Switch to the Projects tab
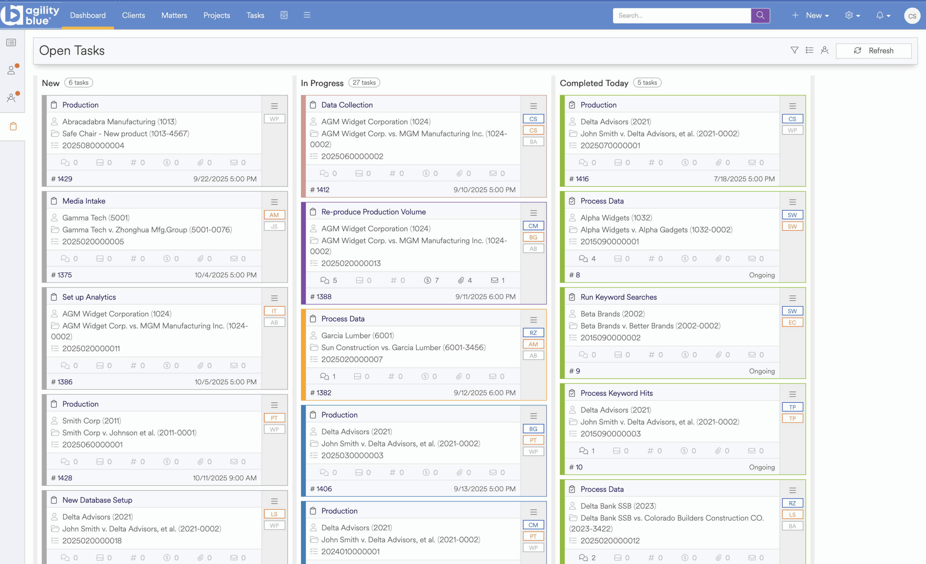The height and width of the screenshot is (564, 926). (x=216, y=16)
